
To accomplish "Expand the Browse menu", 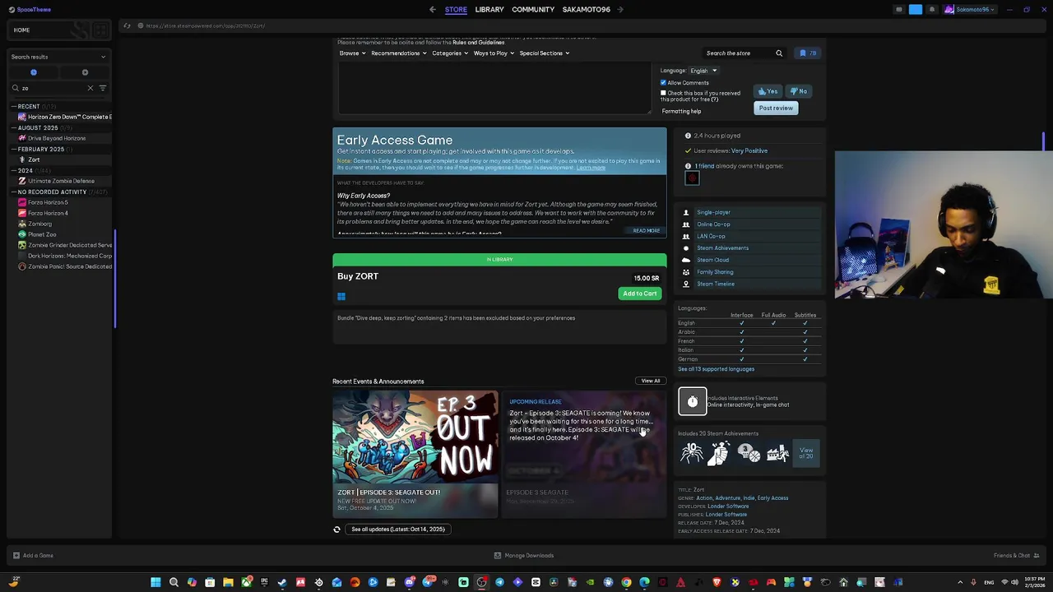I will 352,53.
